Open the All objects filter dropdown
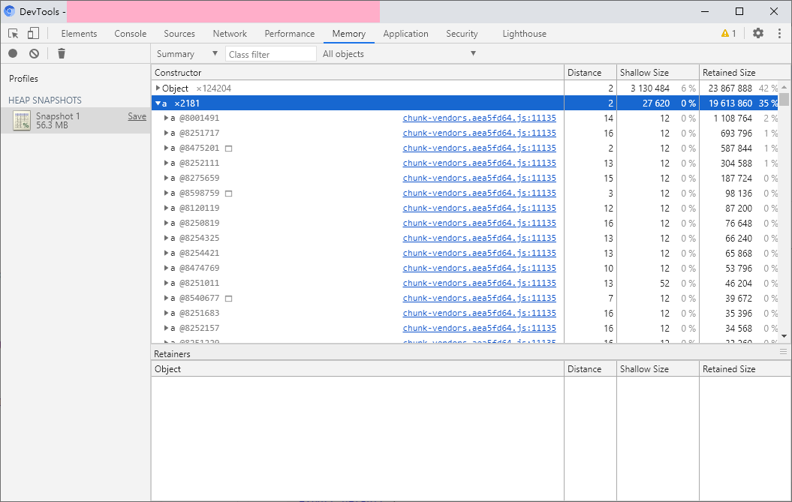This screenshot has width=792, height=502. (x=399, y=54)
